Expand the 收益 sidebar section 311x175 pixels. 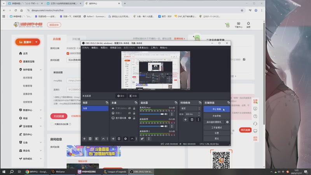tap(41, 118)
